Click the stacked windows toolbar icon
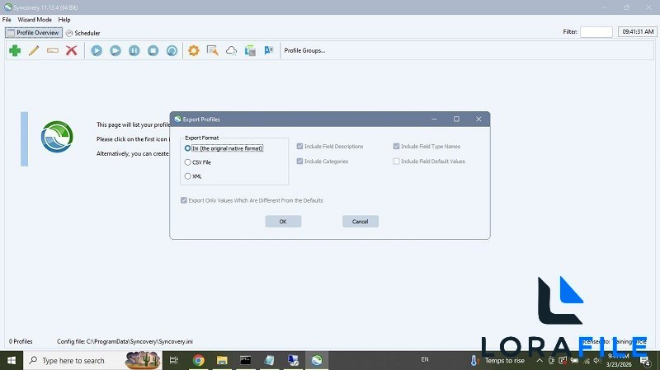The height and width of the screenshot is (370, 660). pos(251,50)
